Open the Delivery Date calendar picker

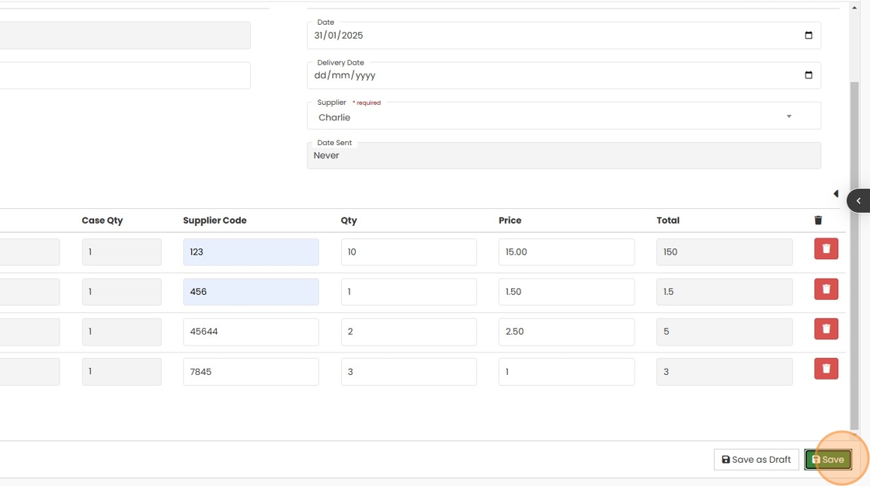click(x=808, y=75)
